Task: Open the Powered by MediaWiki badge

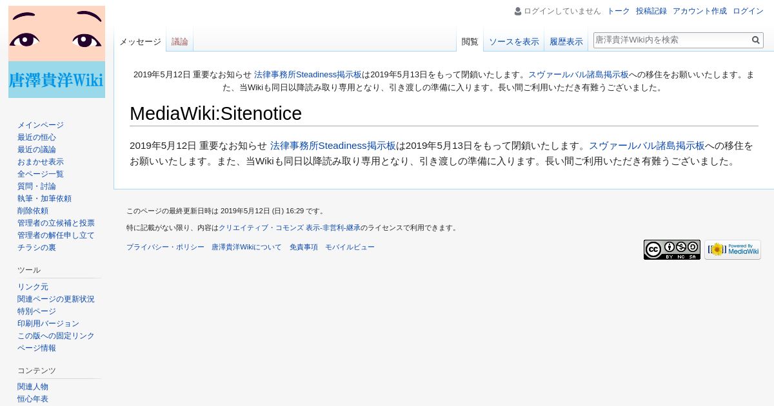Action: click(733, 249)
